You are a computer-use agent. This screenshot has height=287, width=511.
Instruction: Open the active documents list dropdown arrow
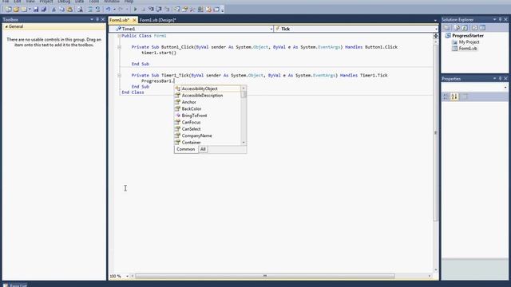point(435,20)
